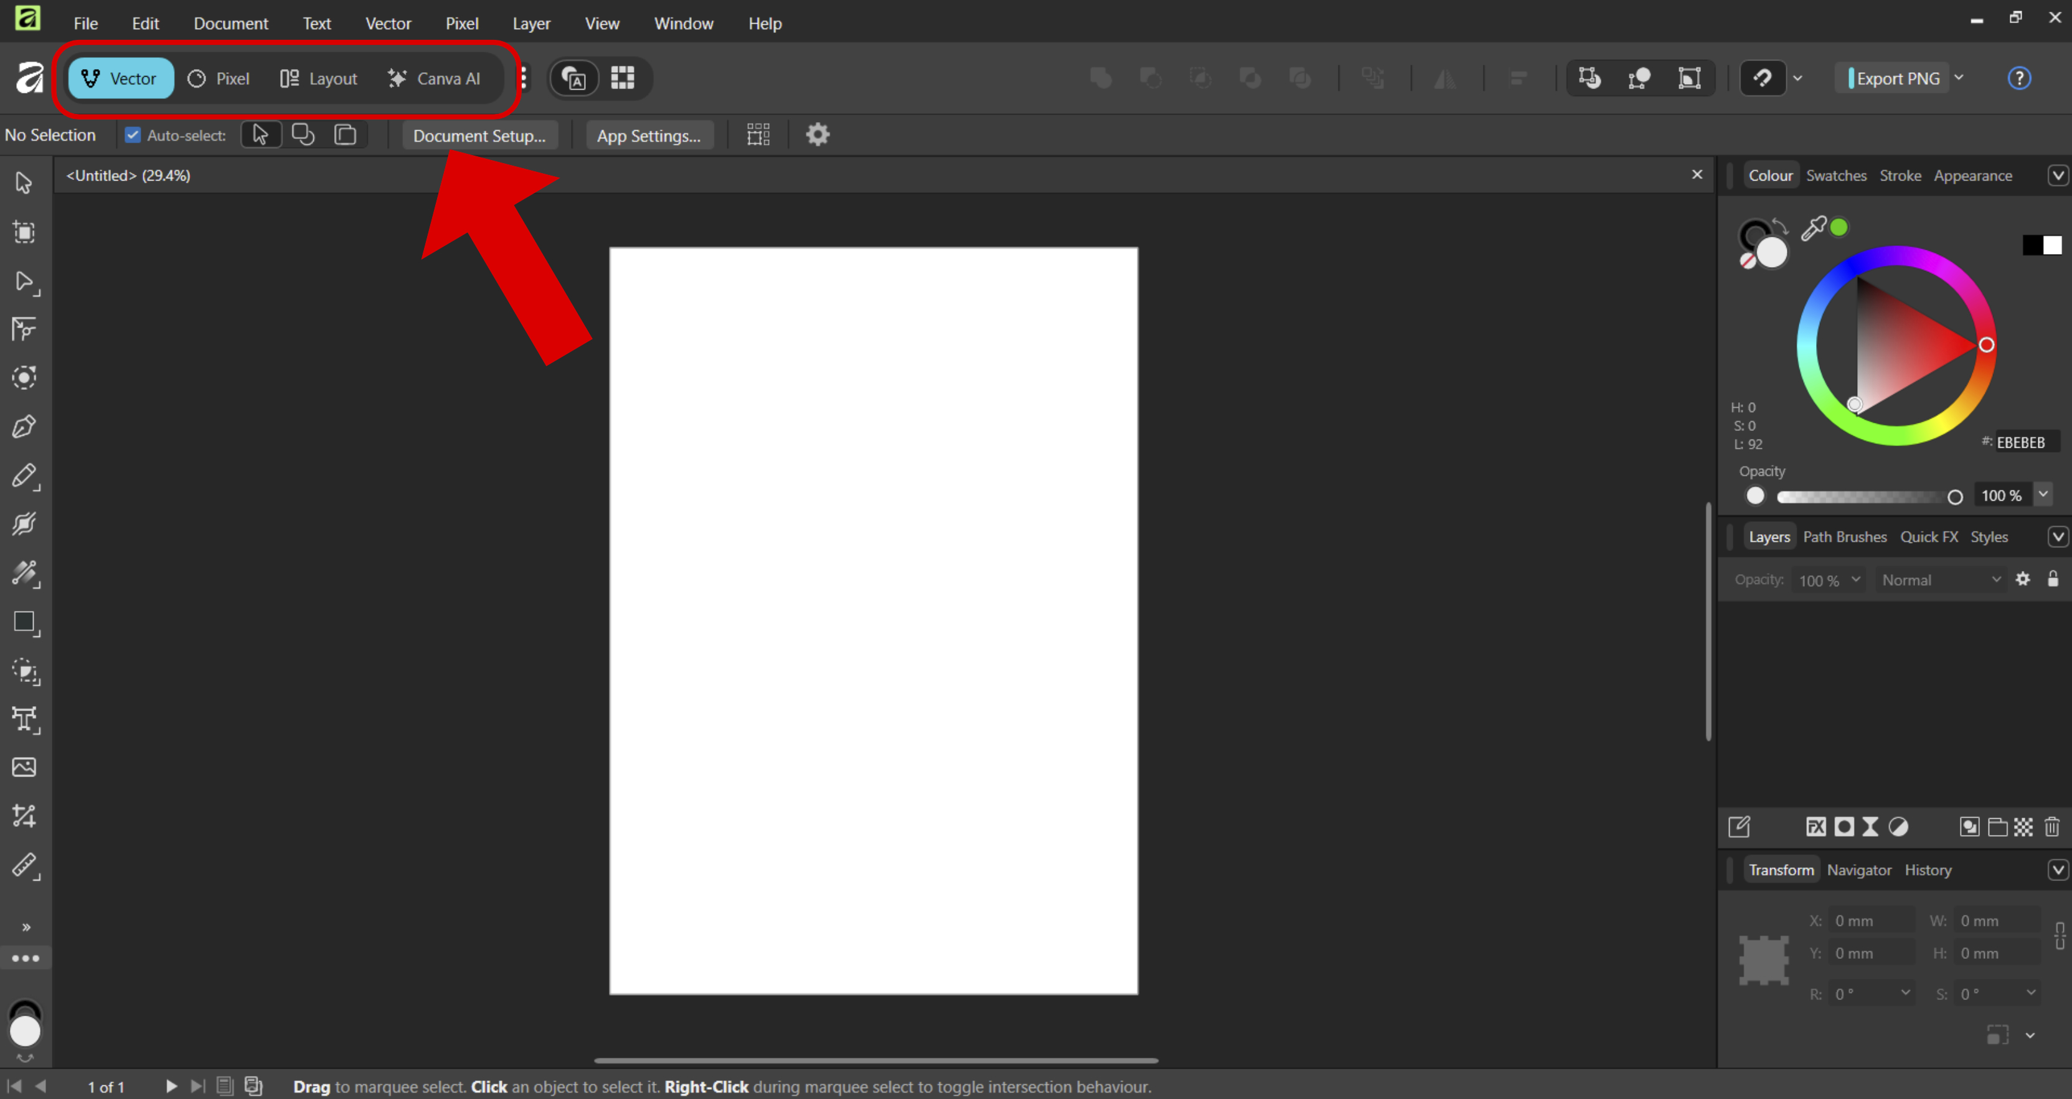Toggle aspect ratio link in Transform panel
The height and width of the screenshot is (1099, 2072).
[2059, 936]
